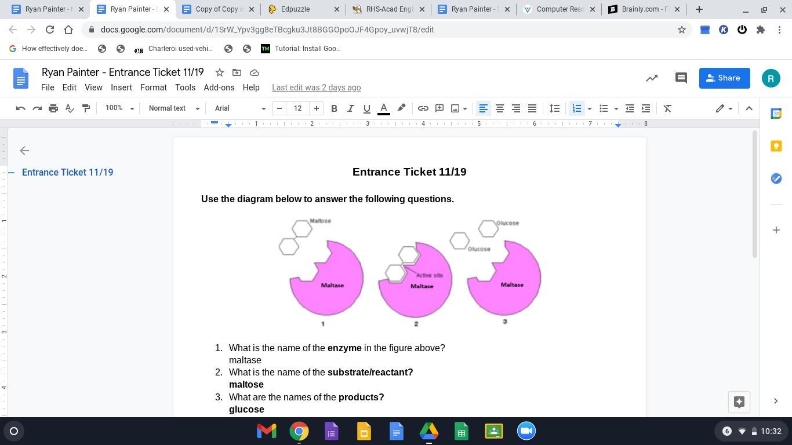Viewport: 792px width, 445px height.
Task: Check document cloud save status
Action: pos(254,72)
